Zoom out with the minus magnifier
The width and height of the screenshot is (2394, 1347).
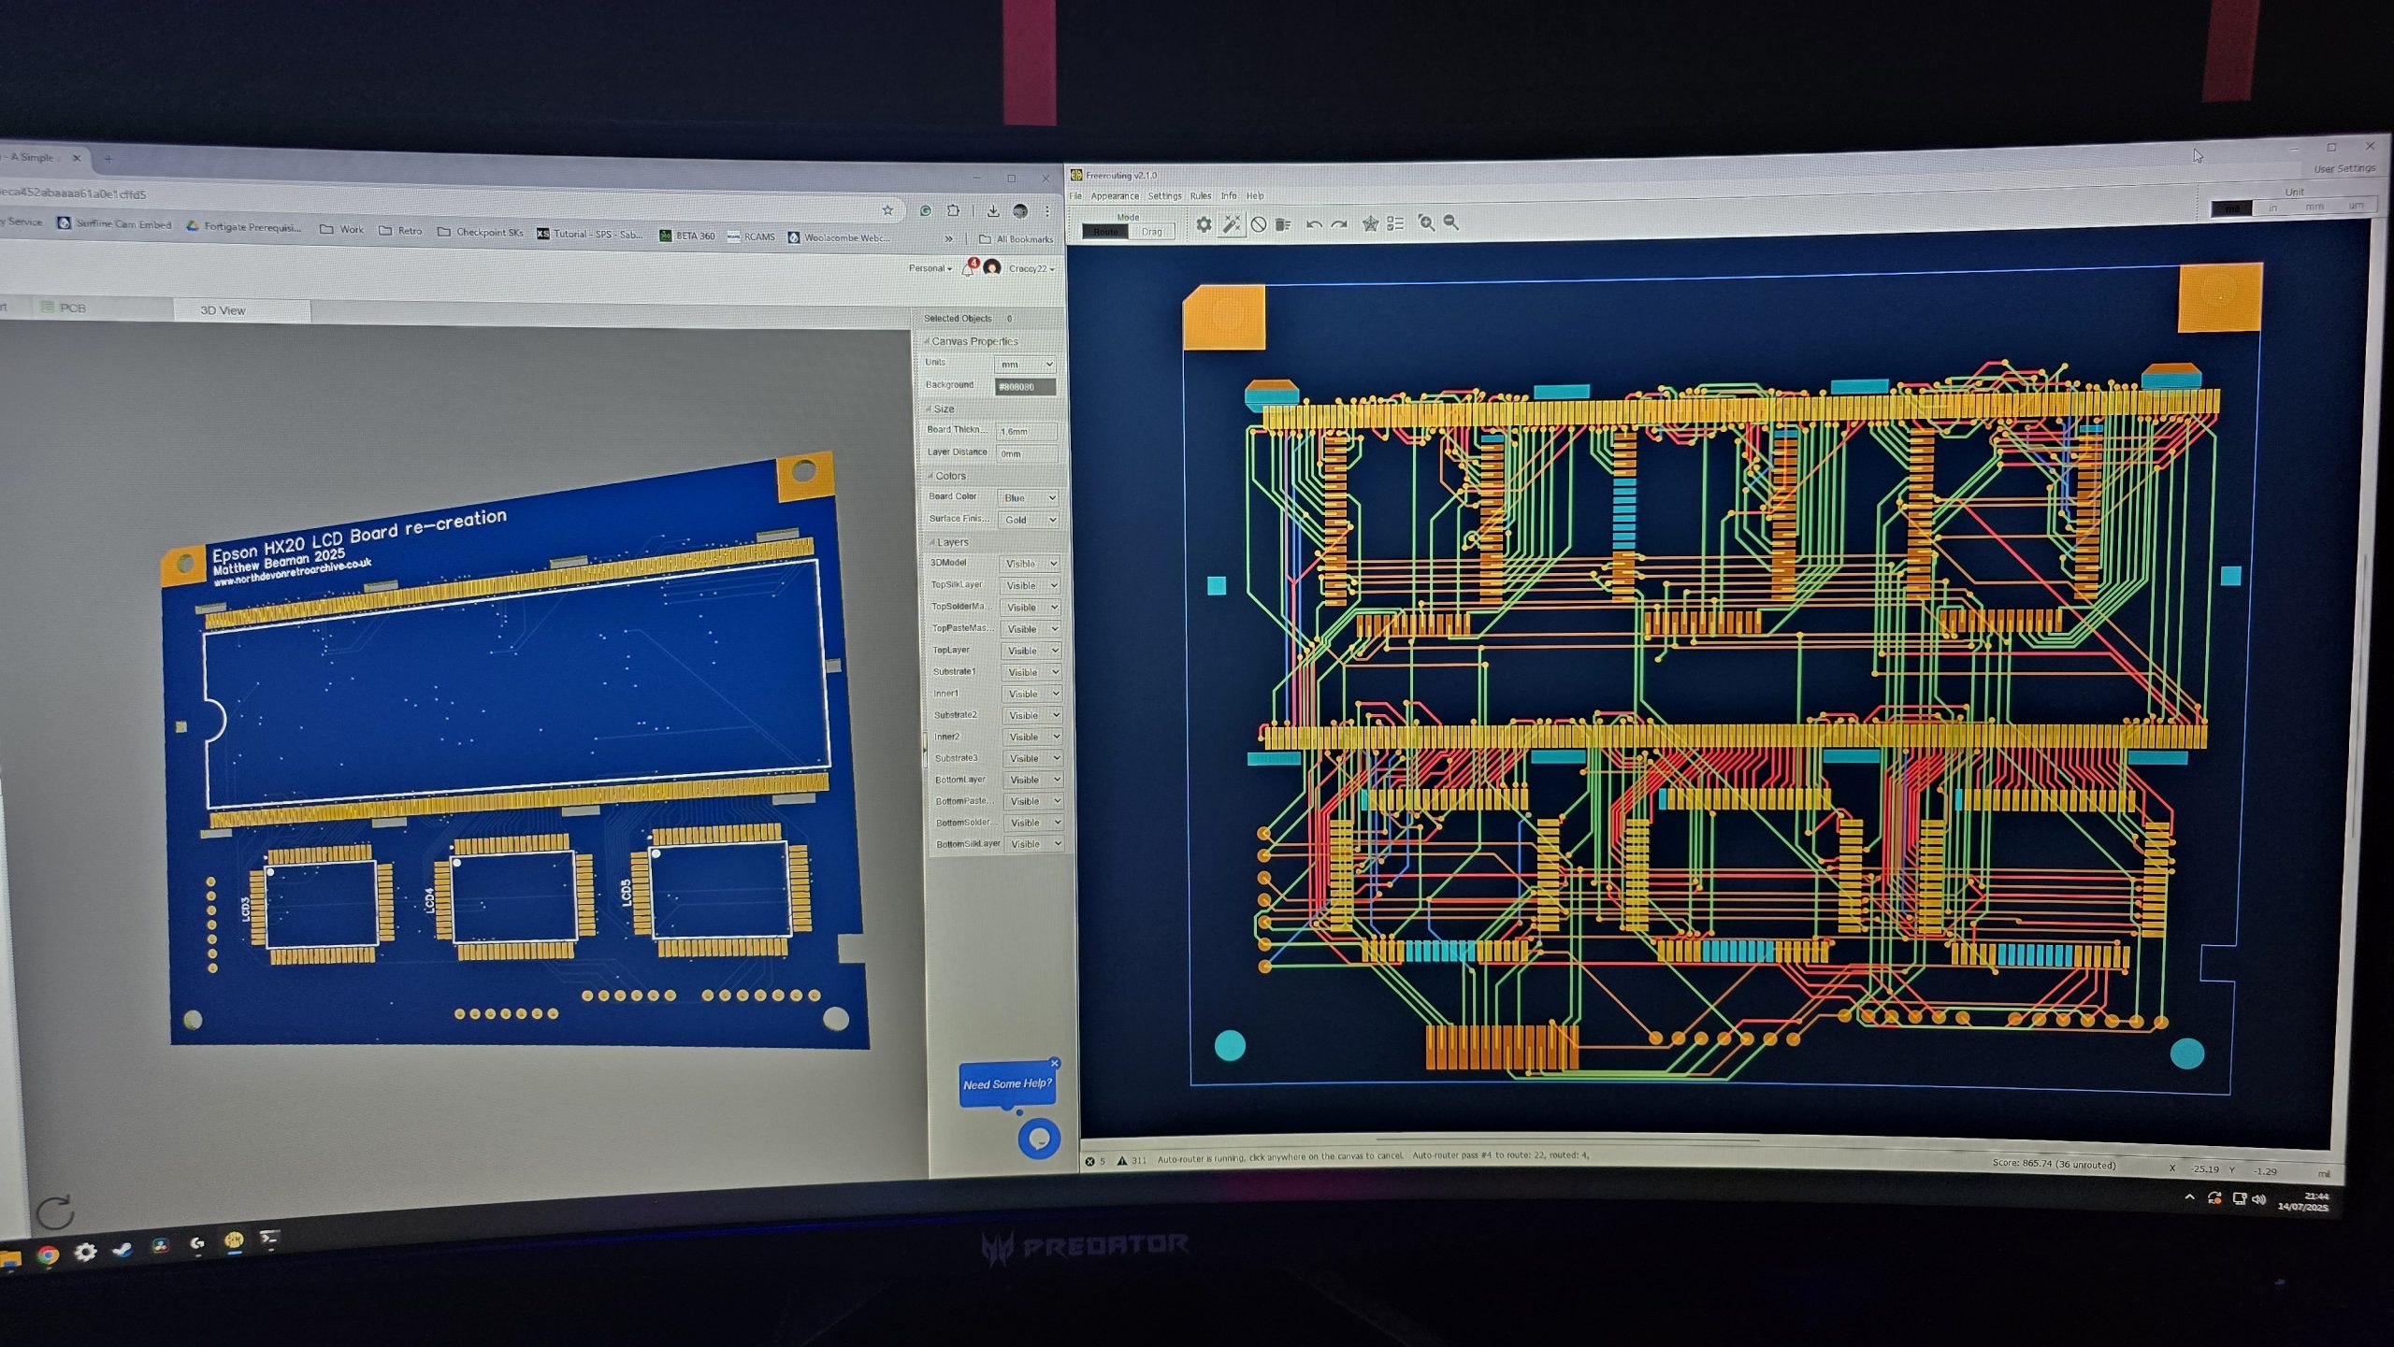click(x=1451, y=222)
